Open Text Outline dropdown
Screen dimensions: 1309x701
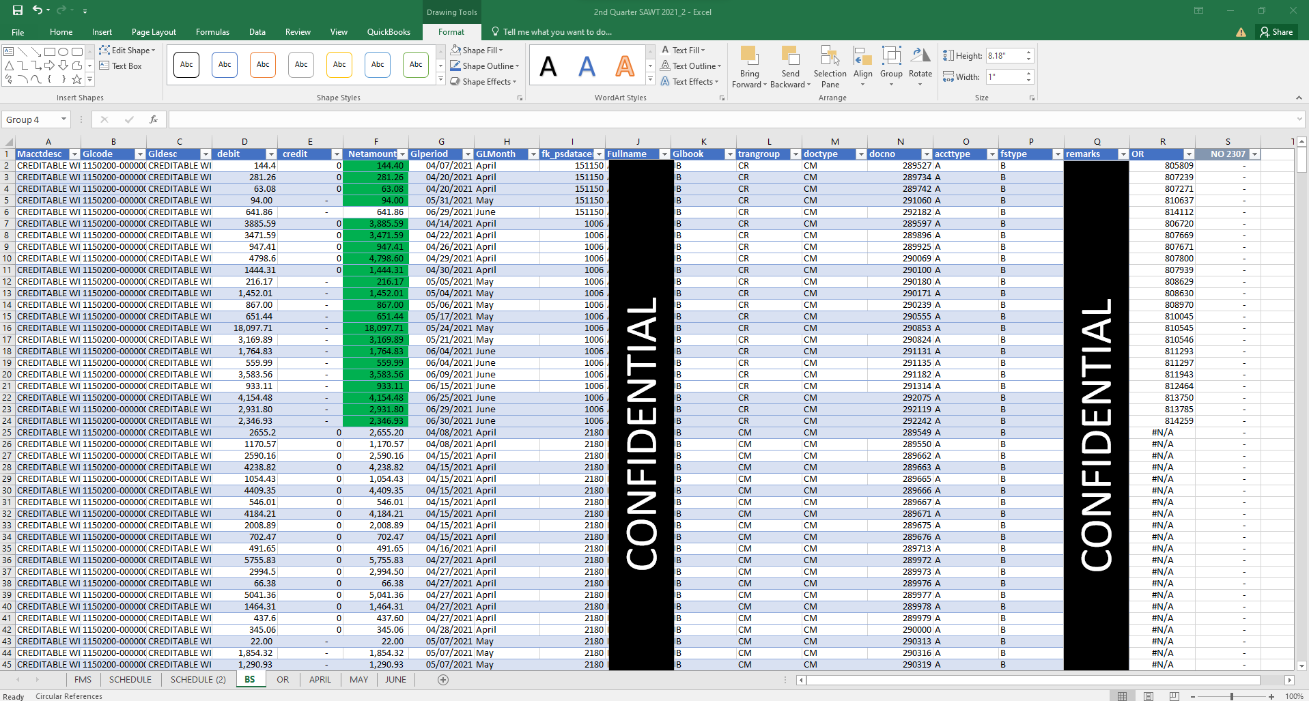coord(691,66)
